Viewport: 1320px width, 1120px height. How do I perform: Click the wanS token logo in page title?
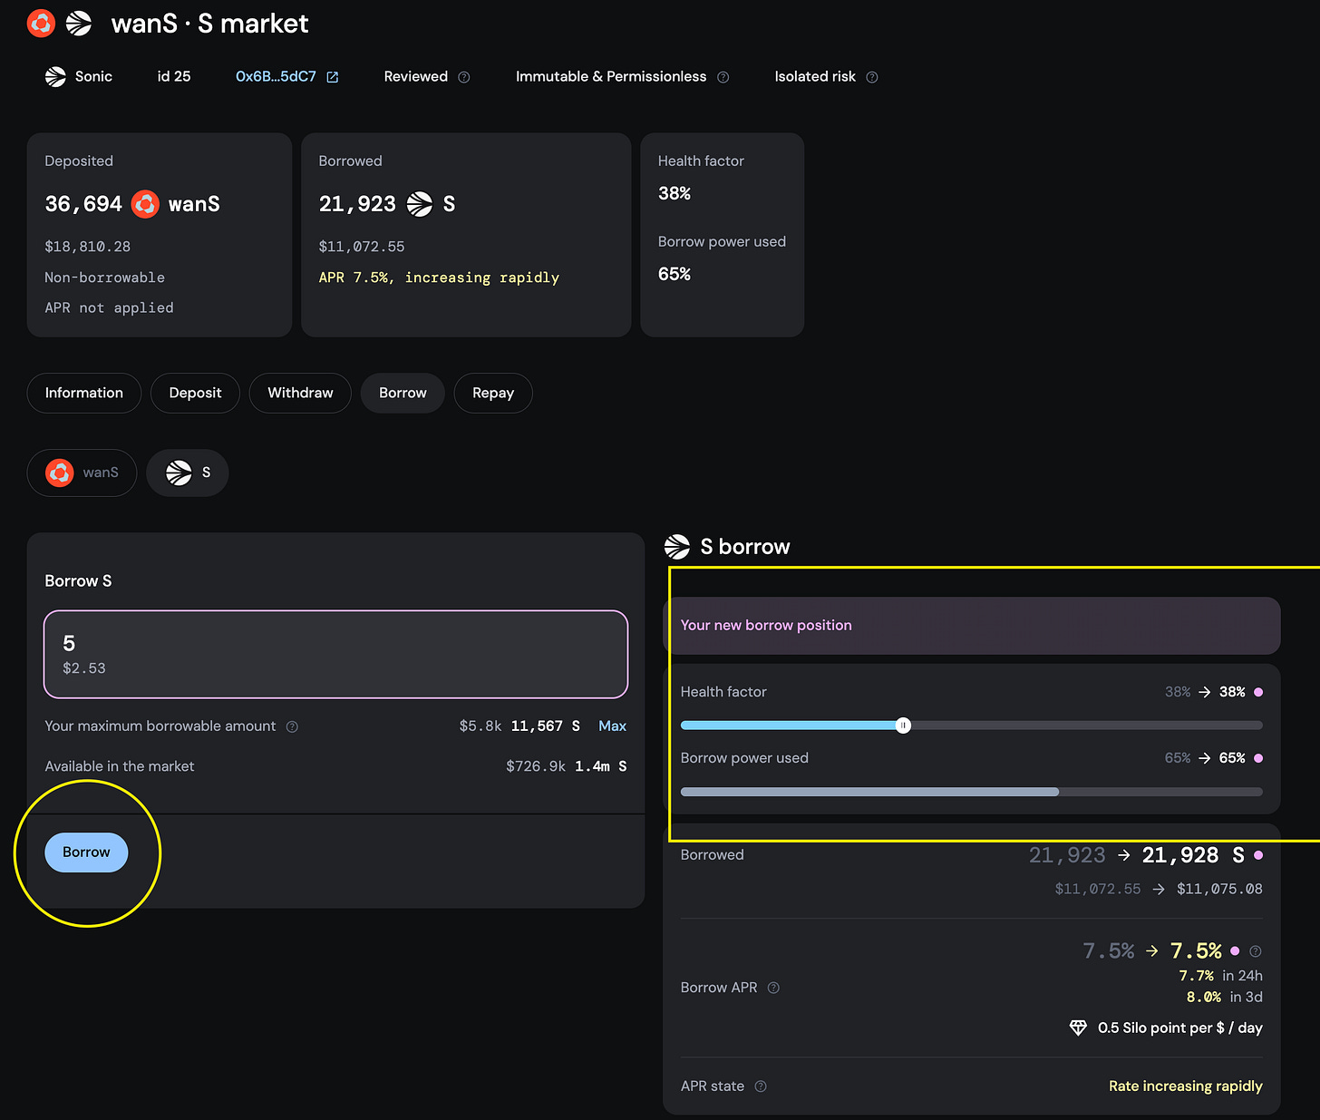(x=41, y=24)
